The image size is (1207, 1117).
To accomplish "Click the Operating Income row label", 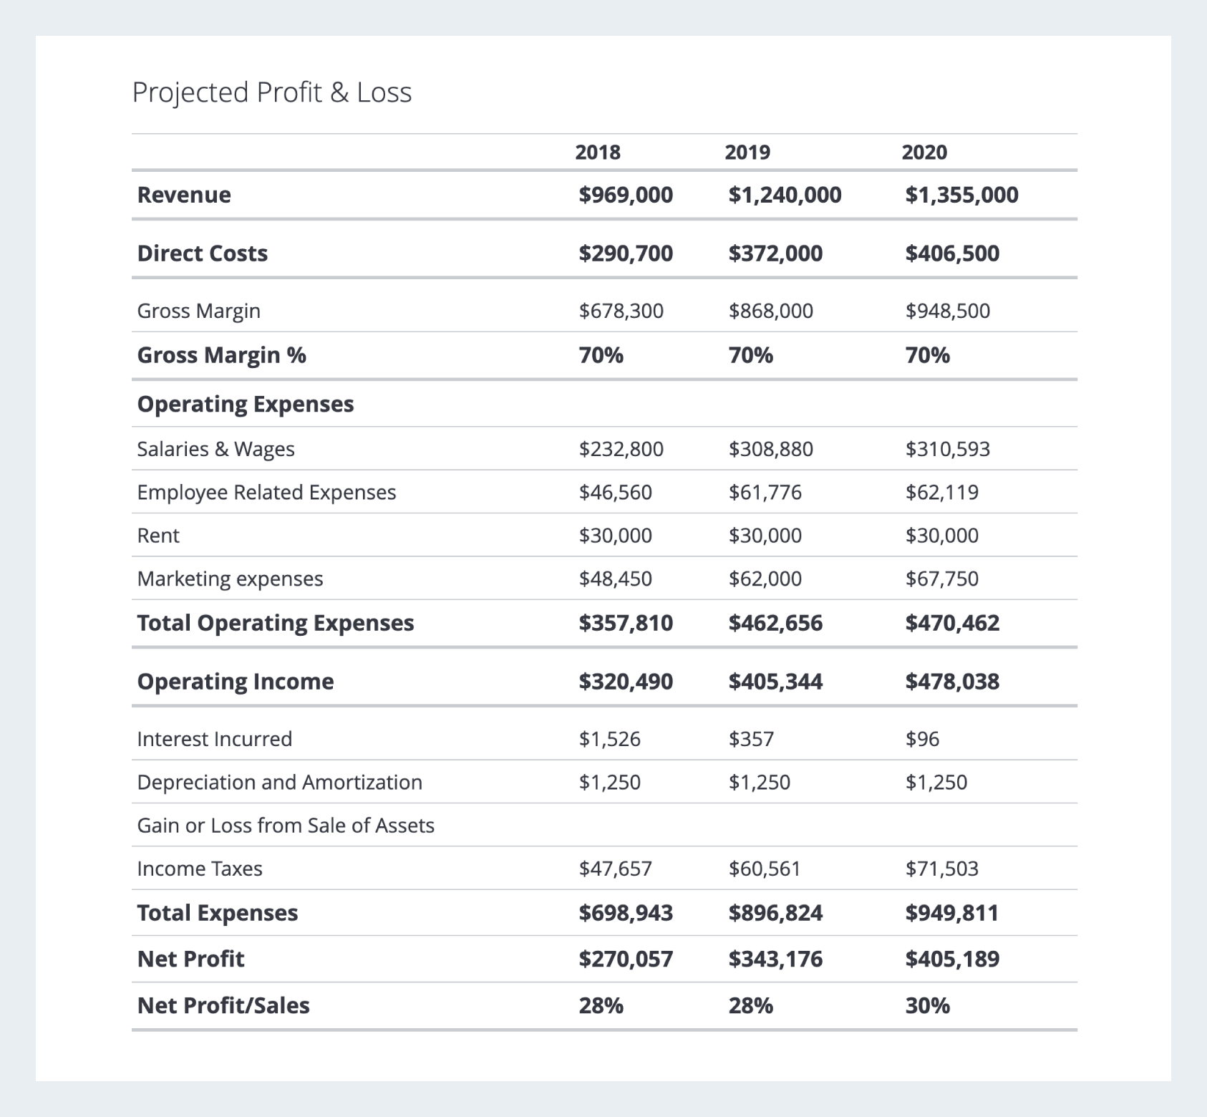I will tap(236, 682).
